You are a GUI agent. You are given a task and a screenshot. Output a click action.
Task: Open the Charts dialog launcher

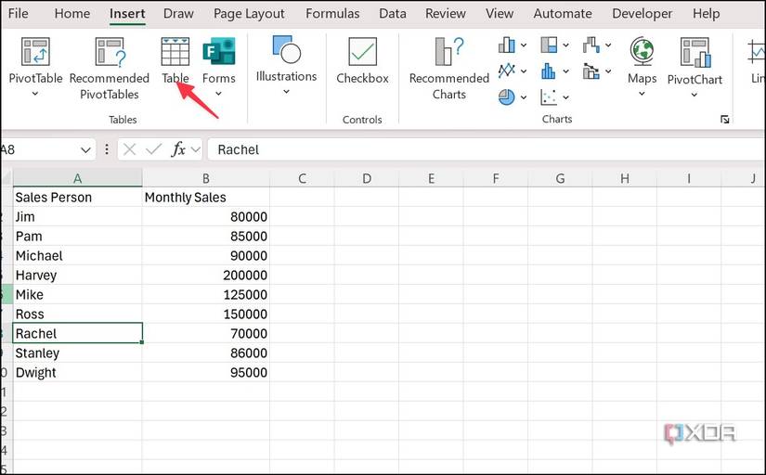[x=725, y=120]
